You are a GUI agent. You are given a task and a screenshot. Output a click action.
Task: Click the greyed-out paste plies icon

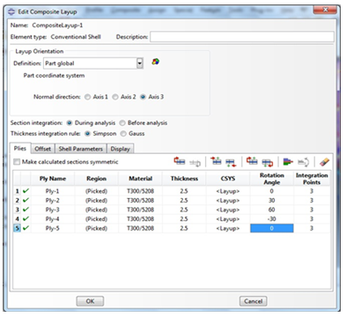pos(195,163)
